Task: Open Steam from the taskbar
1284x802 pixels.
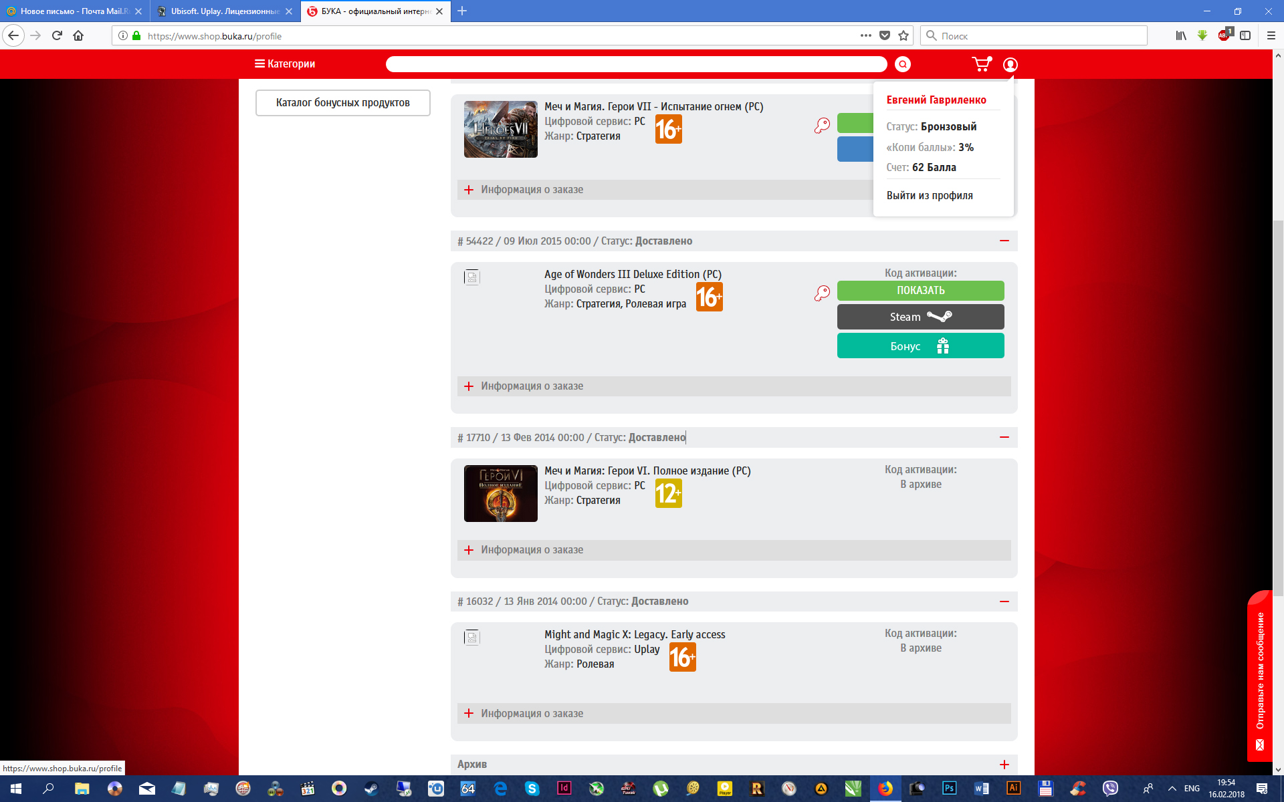Action: pyautogui.click(x=371, y=789)
